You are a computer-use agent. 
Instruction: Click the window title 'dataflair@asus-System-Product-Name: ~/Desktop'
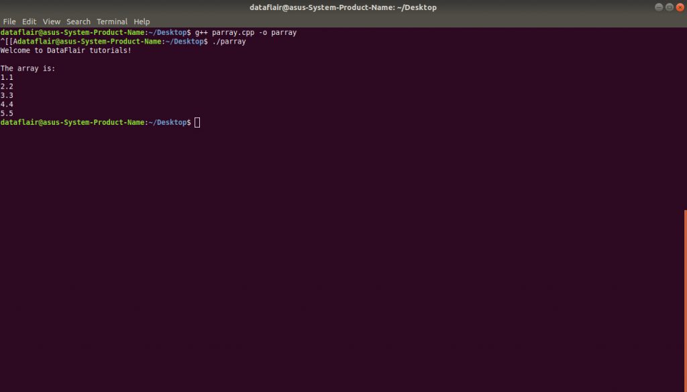click(x=343, y=7)
